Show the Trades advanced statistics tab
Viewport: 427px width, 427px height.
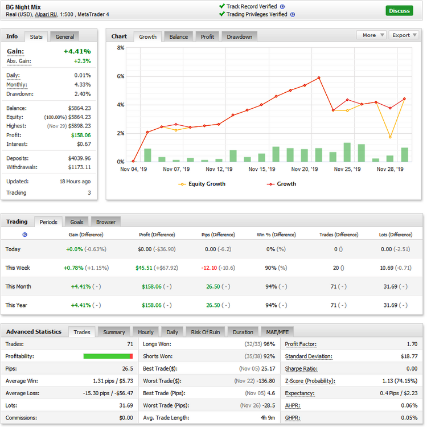pyautogui.click(x=81, y=332)
